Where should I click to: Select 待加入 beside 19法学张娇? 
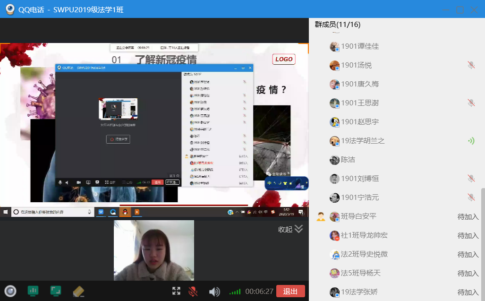tap(468, 292)
